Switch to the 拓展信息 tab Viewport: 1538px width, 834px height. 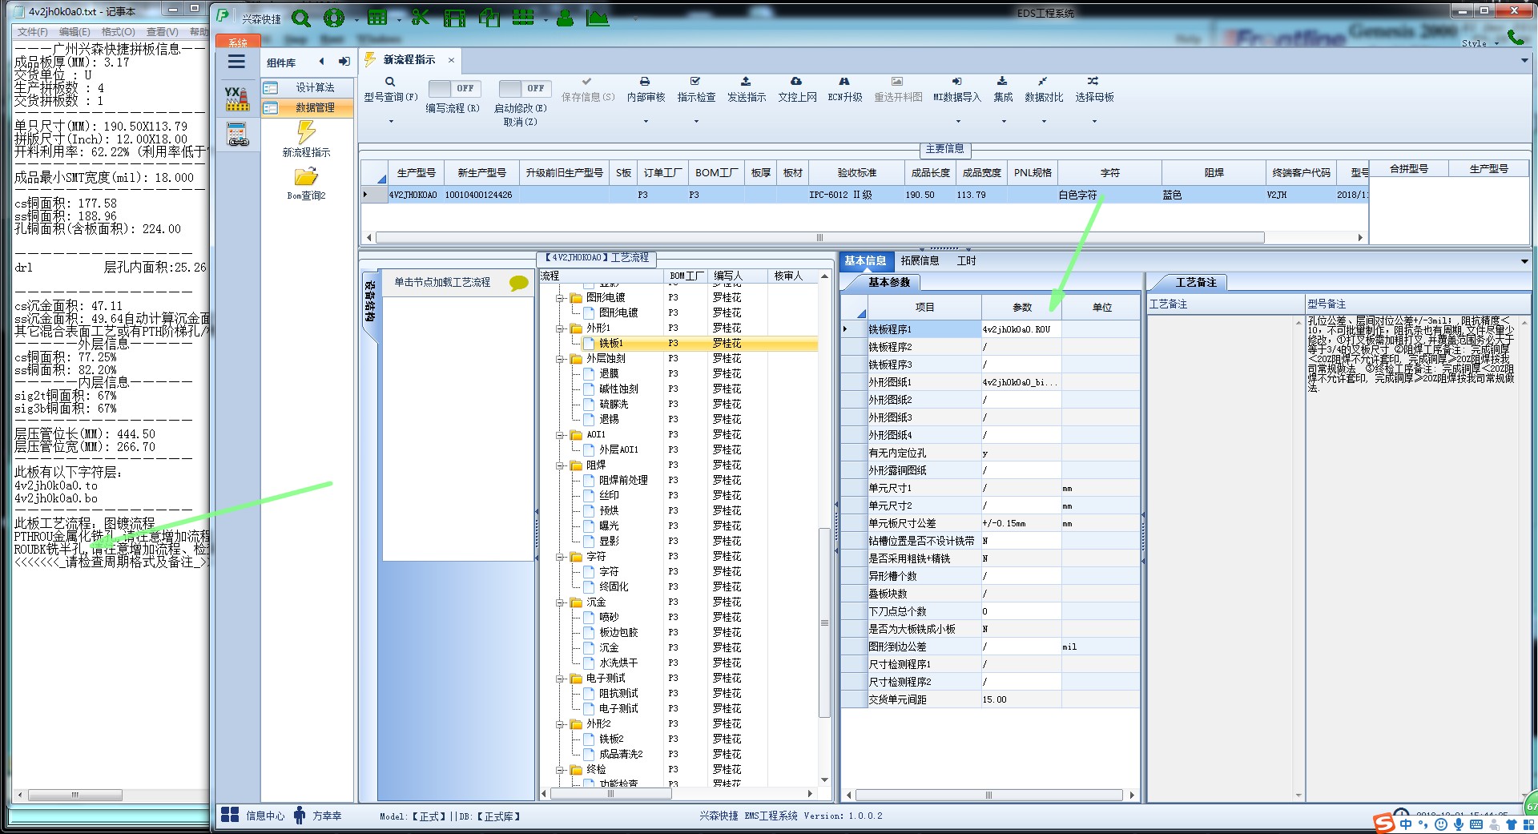pyautogui.click(x=920, y=260)
